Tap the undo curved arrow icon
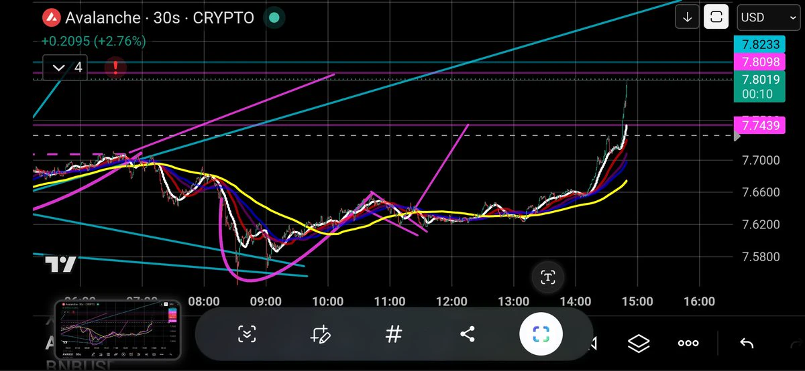Image resolution: width=805 pixels, height=371 pixels. tap(746, 344)
